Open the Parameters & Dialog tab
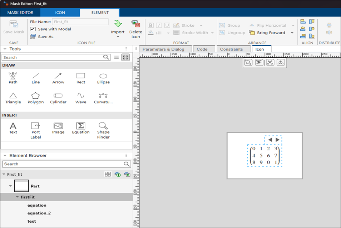 pyautogui.click(x=163, y=49)
